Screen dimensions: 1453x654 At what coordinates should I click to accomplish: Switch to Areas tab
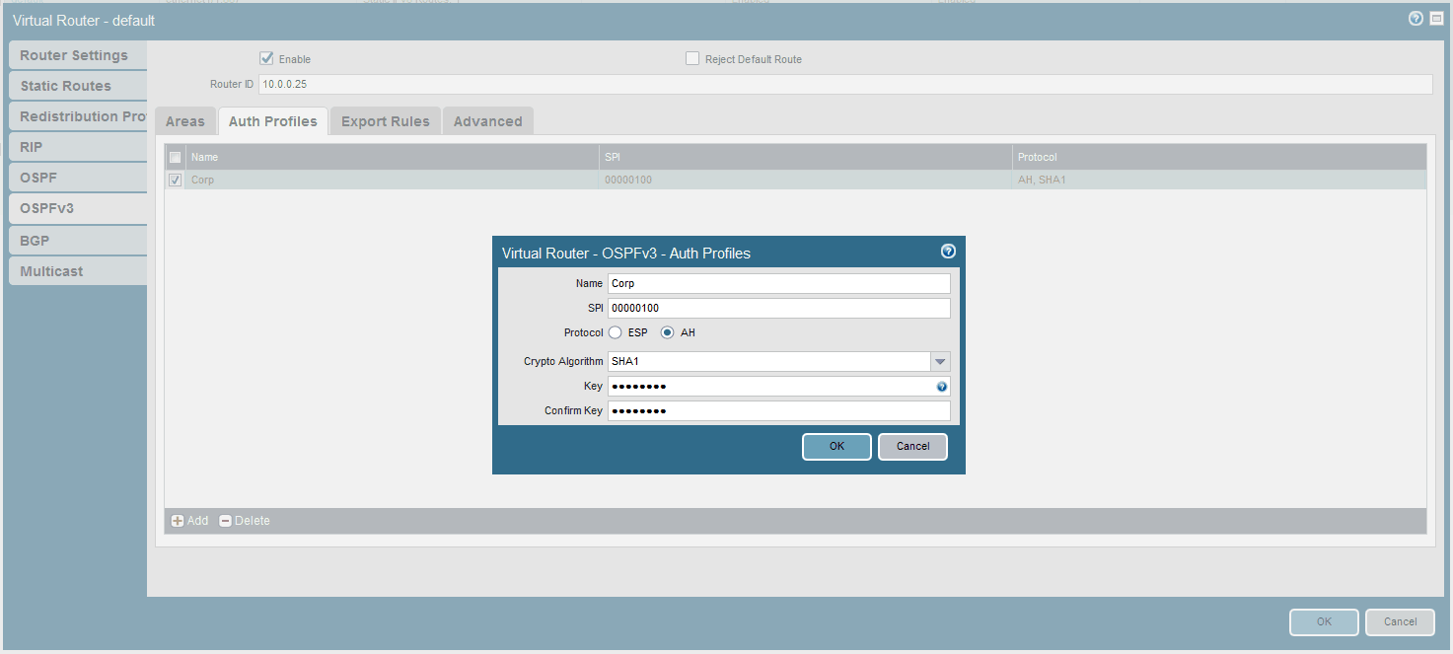pyautogui.click(x=185, y=121)
